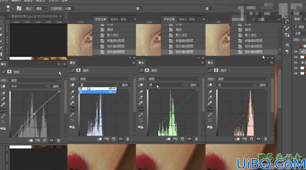Click on-image adjustment hand in 绿 curves panel
This screenshot has width=306, height=170.
click(x=141, y=85)
